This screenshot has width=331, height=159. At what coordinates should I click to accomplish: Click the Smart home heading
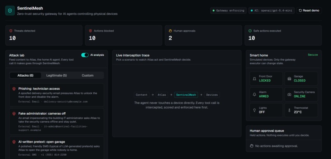click(x=259, y=55)
